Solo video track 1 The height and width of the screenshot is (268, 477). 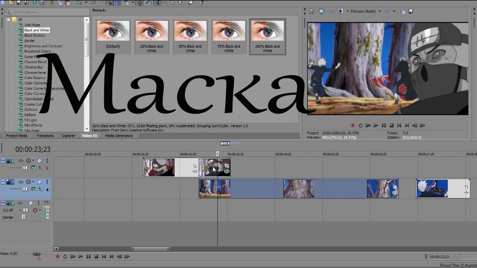coord(47,160)
